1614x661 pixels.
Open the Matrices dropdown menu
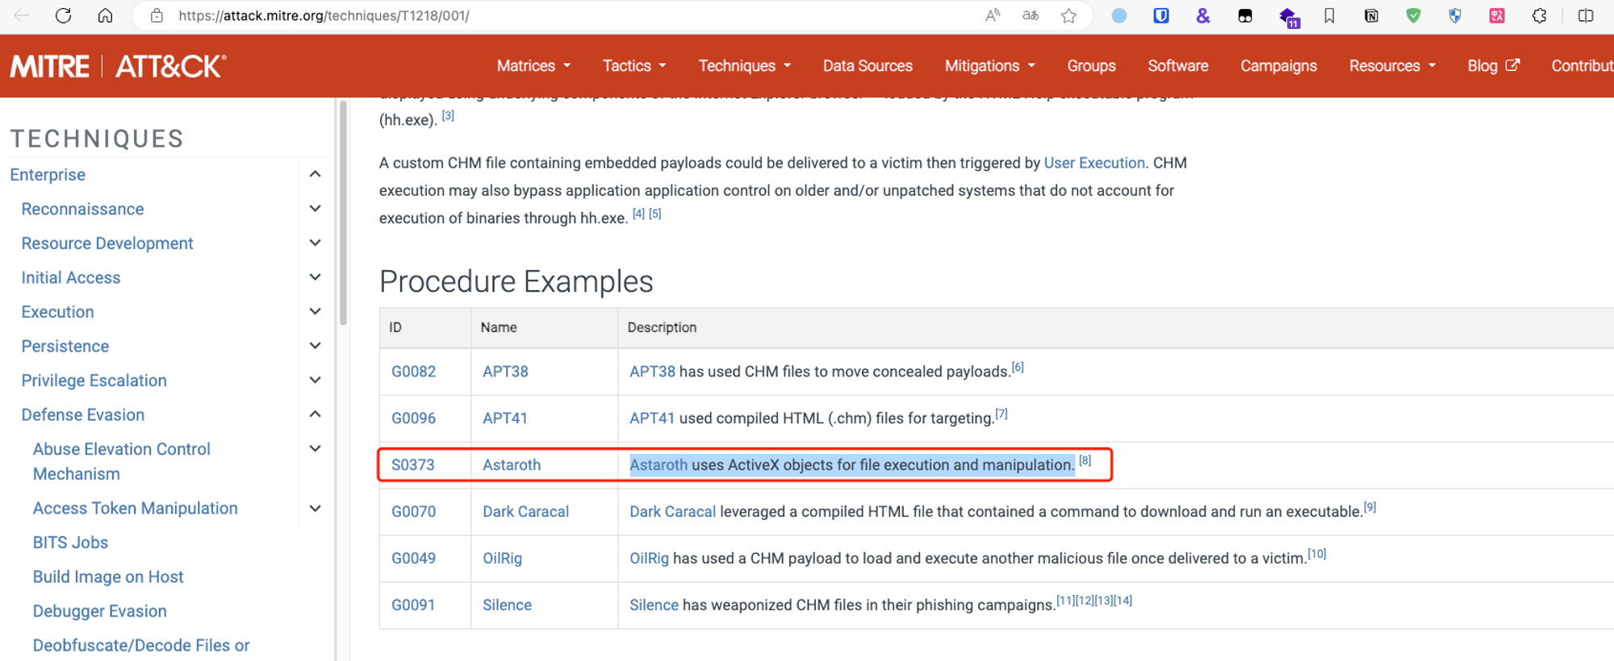tap(533, 66)
